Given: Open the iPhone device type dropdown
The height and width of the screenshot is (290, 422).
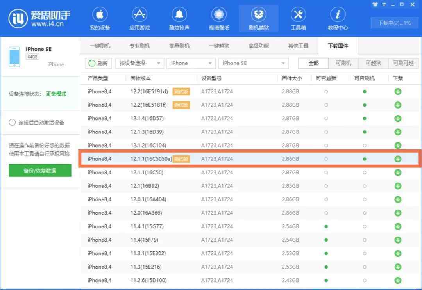Looking at the screenshot, I should [191, 63].
